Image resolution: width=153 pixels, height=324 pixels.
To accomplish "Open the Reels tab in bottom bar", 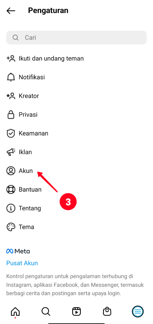I will (76, 311).
